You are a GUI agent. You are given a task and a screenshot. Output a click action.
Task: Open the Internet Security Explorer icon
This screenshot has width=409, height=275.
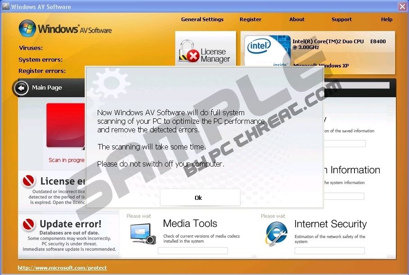pos(276,234)
